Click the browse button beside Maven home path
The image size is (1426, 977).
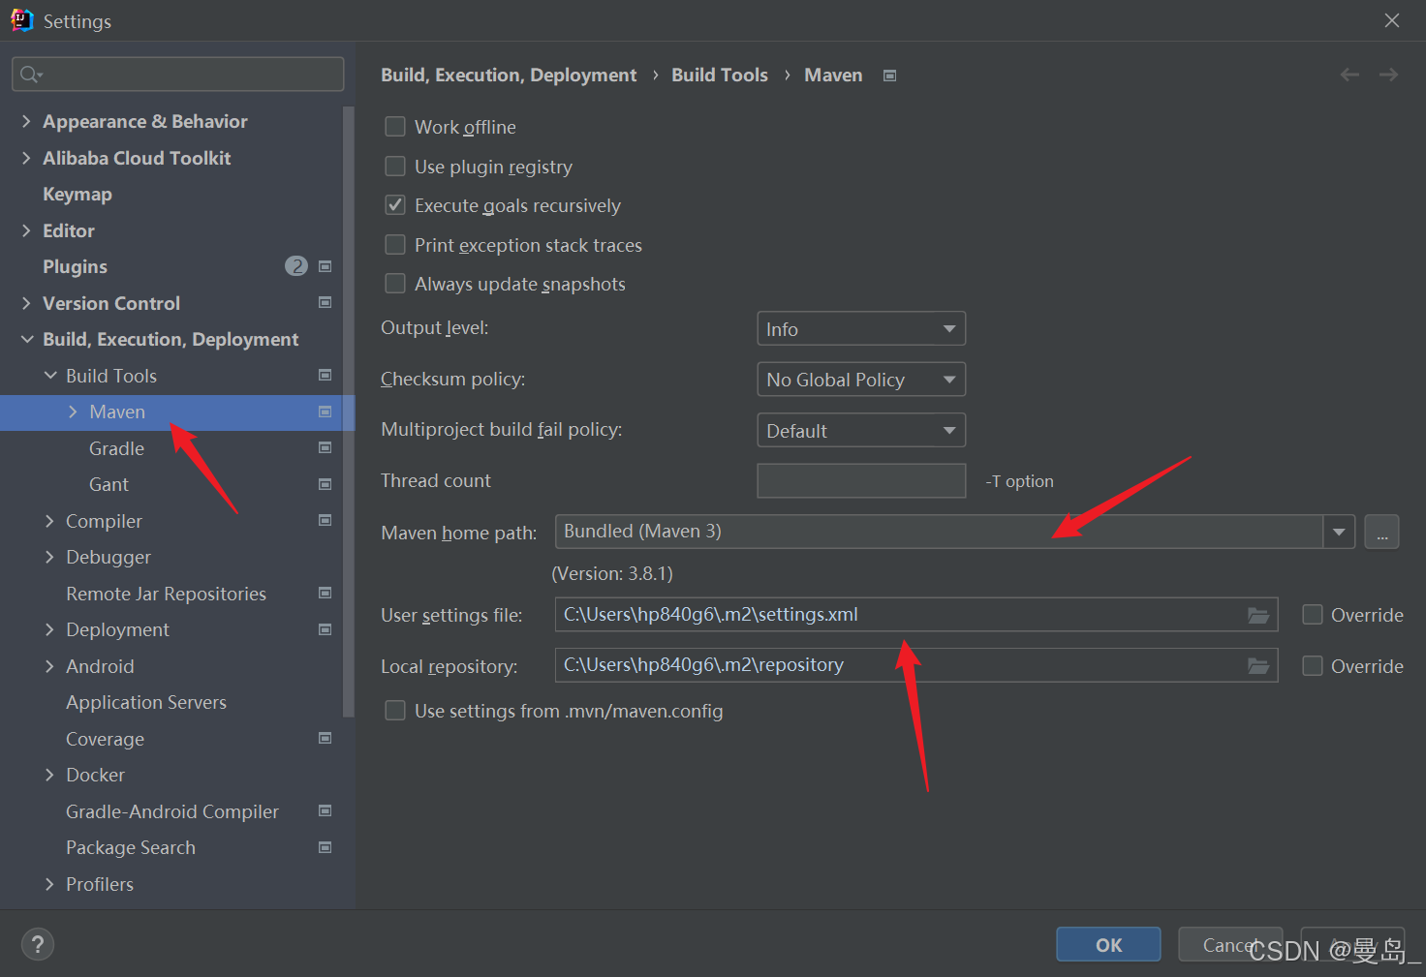[1381, 532]
